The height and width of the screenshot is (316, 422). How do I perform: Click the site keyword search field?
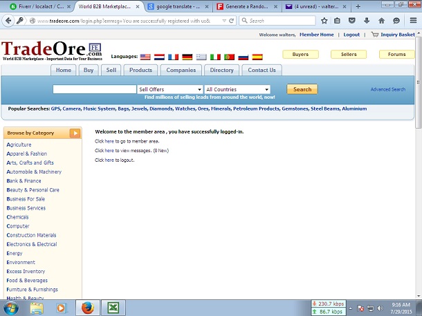(x=95, y=89)
